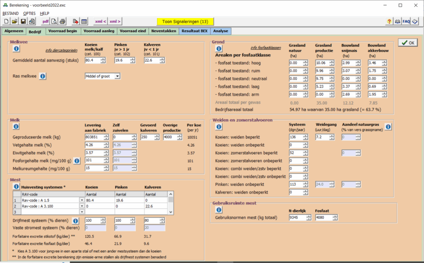Open the empty RAV-code dropdown in row 3
The width and height of the screenshot is (424, 263).
pyautogui.click(x=82, y=211)
